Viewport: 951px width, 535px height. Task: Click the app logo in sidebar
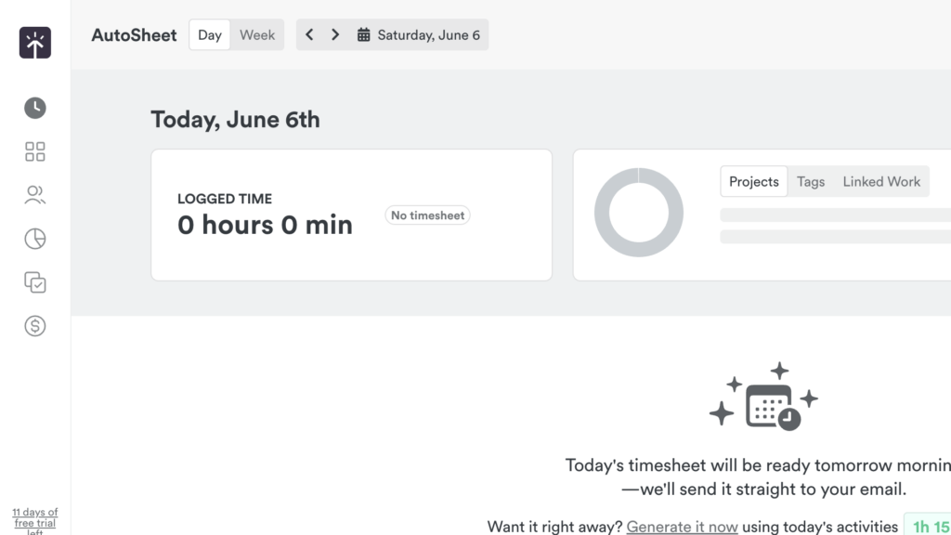pos(35,43)
